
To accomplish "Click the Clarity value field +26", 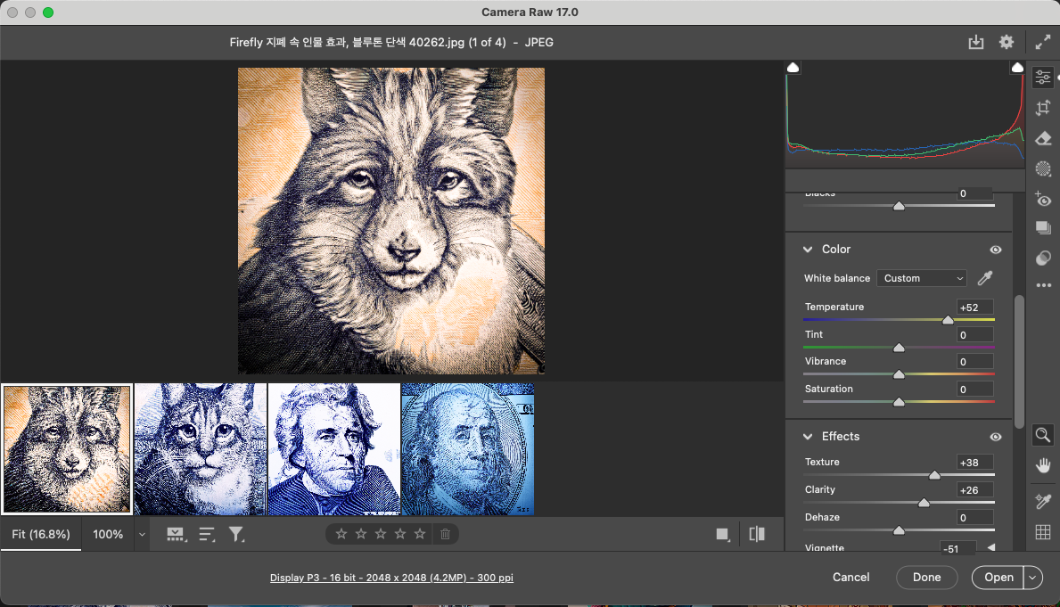I will click(974, 490).
